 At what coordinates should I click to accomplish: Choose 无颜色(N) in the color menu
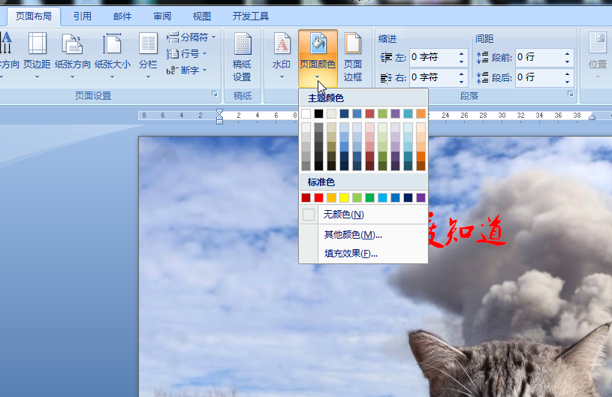tap(363, 215)
